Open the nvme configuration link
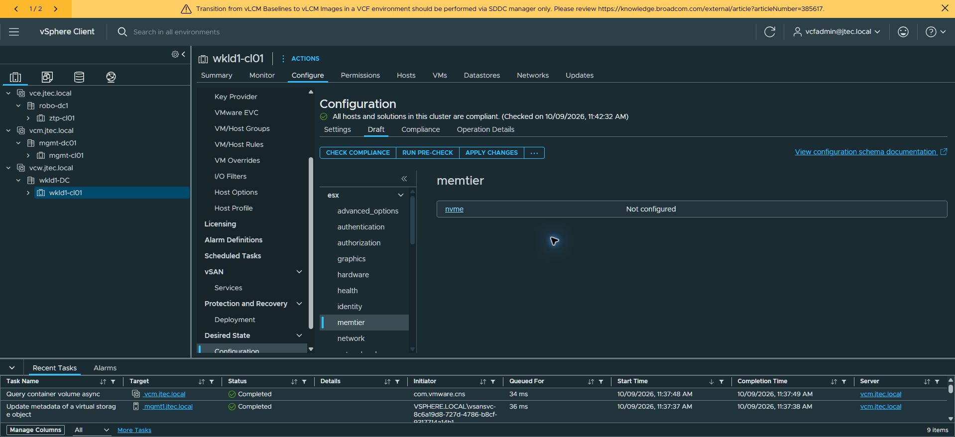 [454, 209]
